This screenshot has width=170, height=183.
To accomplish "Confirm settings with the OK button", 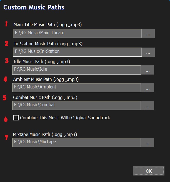I will tap(149, 171).
